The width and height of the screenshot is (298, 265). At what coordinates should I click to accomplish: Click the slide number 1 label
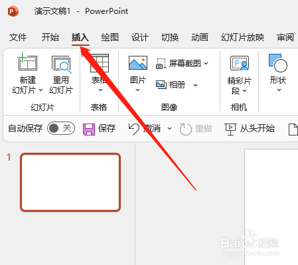point(9,157)
